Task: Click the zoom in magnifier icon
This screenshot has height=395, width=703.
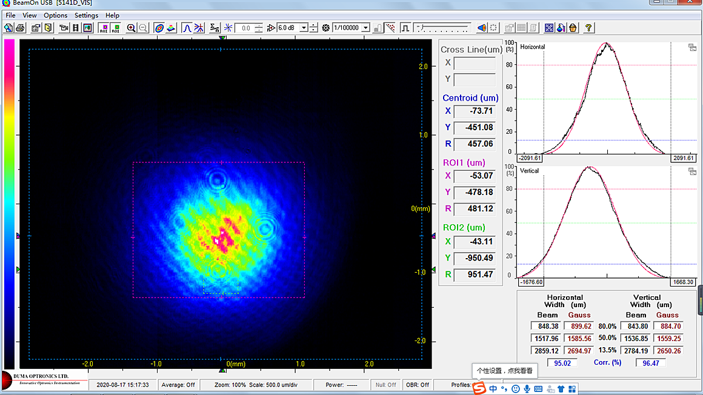Action: pos(131,28)
